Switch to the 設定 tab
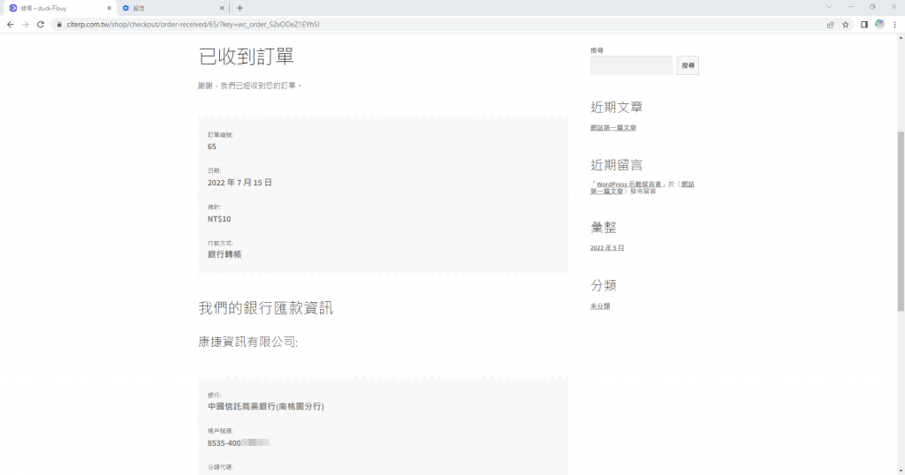The height and width of the screenshot is (475, 905). [x=168, y=8]
